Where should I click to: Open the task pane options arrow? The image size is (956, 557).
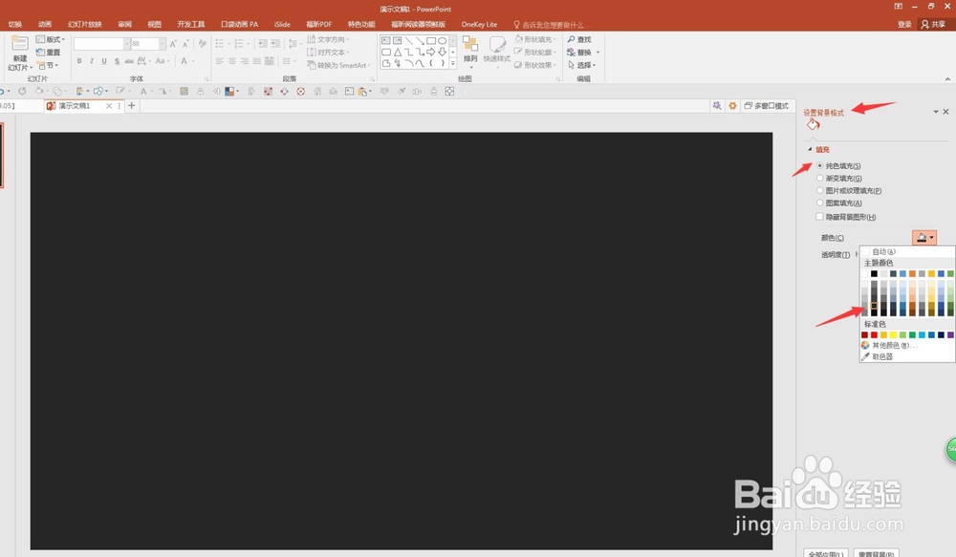coord(936,112)
